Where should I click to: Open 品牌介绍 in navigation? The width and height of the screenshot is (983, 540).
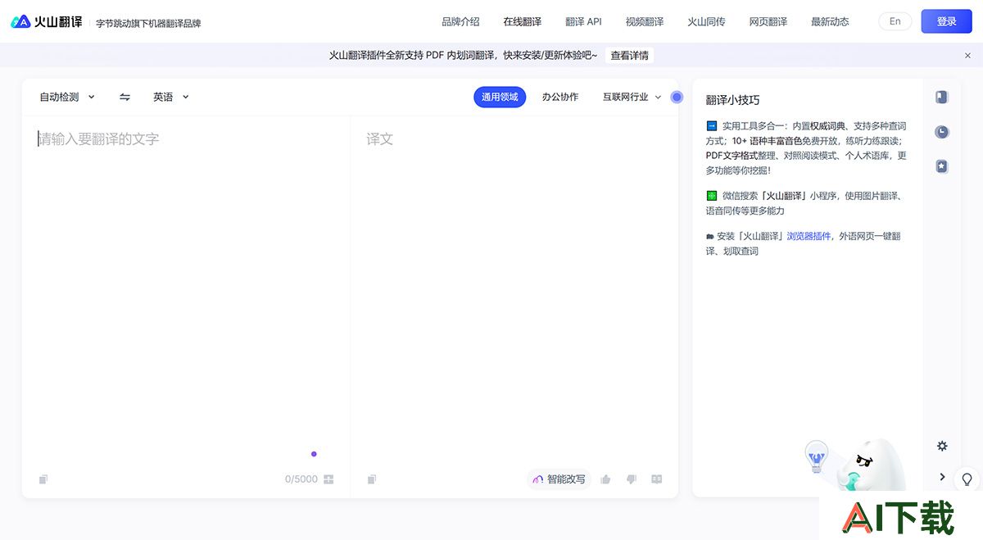tap(460, 22)
